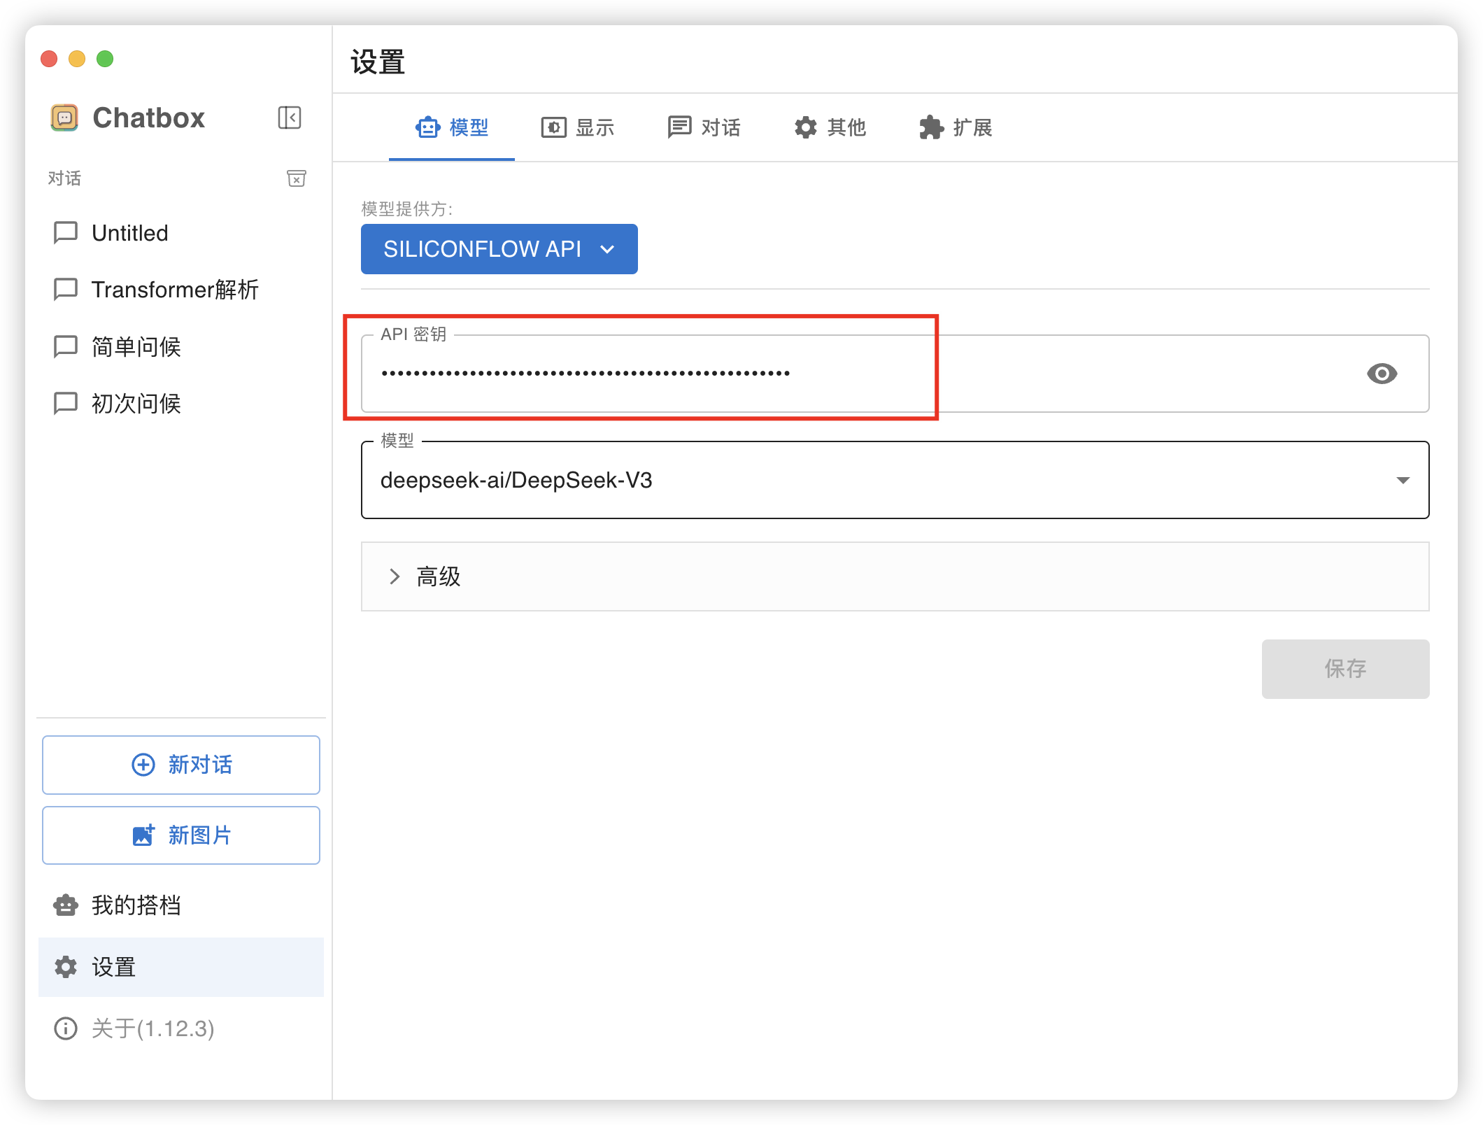
Task: Click the robot icon next to 我的搭档
Action: tap(66, 905)
